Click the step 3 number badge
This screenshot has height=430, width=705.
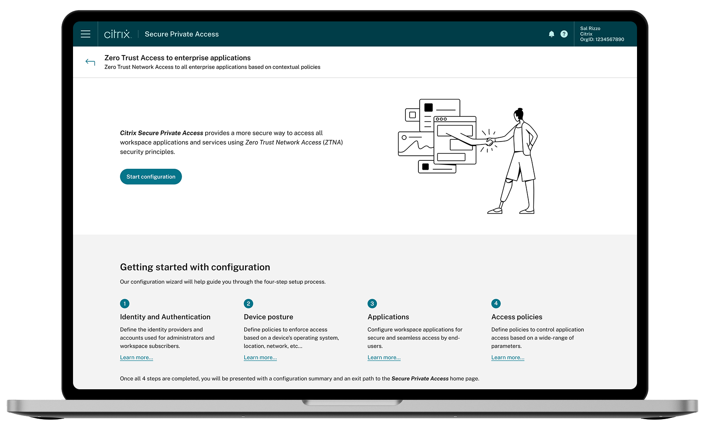tap(372, 304)
